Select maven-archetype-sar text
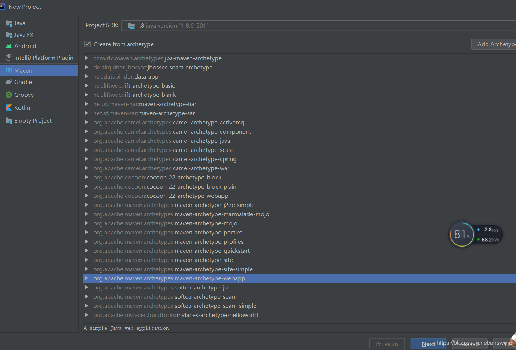516x350 pixels. coord(167,113)
